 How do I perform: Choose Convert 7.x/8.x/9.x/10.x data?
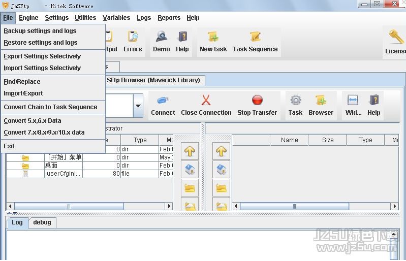53,132
